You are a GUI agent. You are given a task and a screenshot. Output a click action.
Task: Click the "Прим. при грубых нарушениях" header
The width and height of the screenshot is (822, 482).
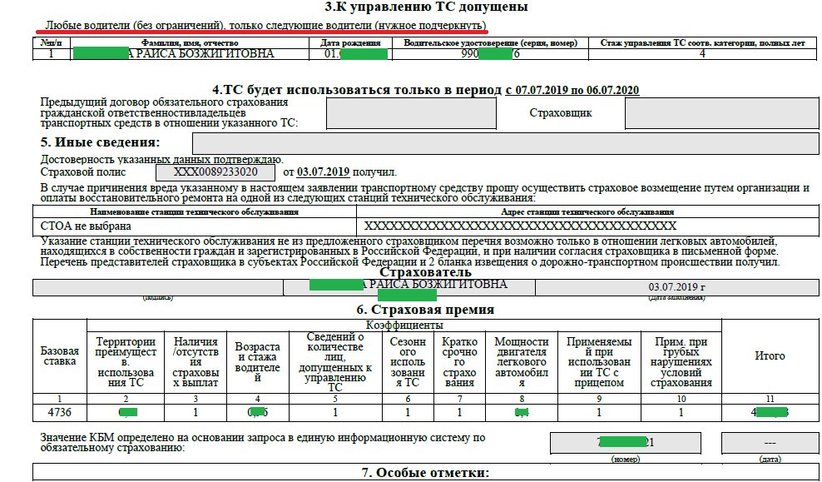(x=681, y=362)
